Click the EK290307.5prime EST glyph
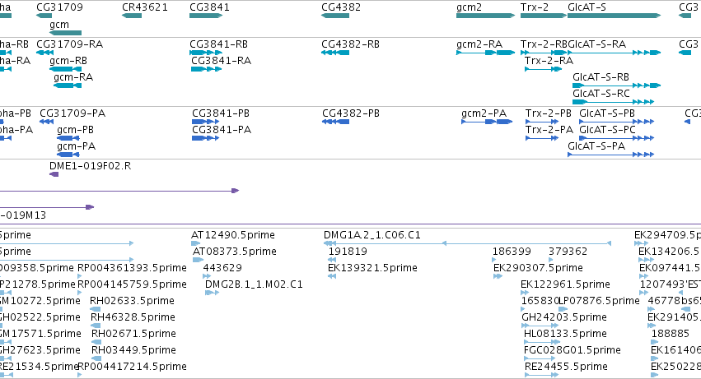The height and width of the screenshot is (379, 701). 498,276
